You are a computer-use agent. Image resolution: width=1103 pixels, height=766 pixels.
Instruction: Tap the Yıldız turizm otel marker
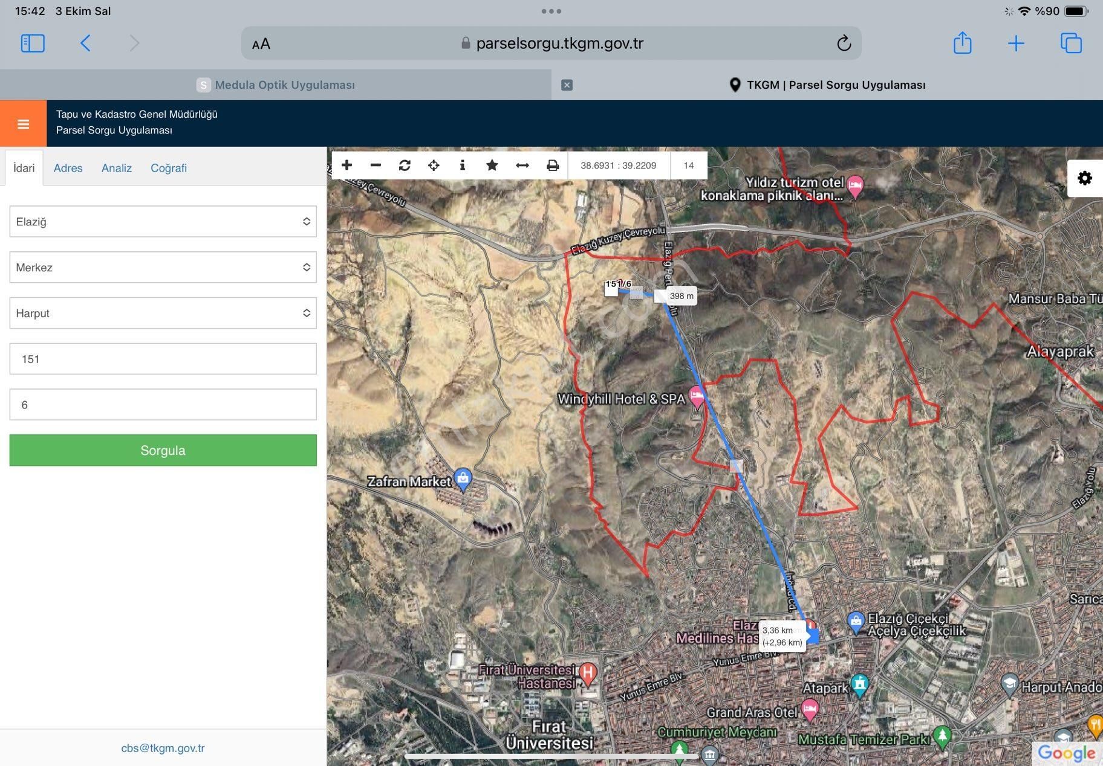854,185
